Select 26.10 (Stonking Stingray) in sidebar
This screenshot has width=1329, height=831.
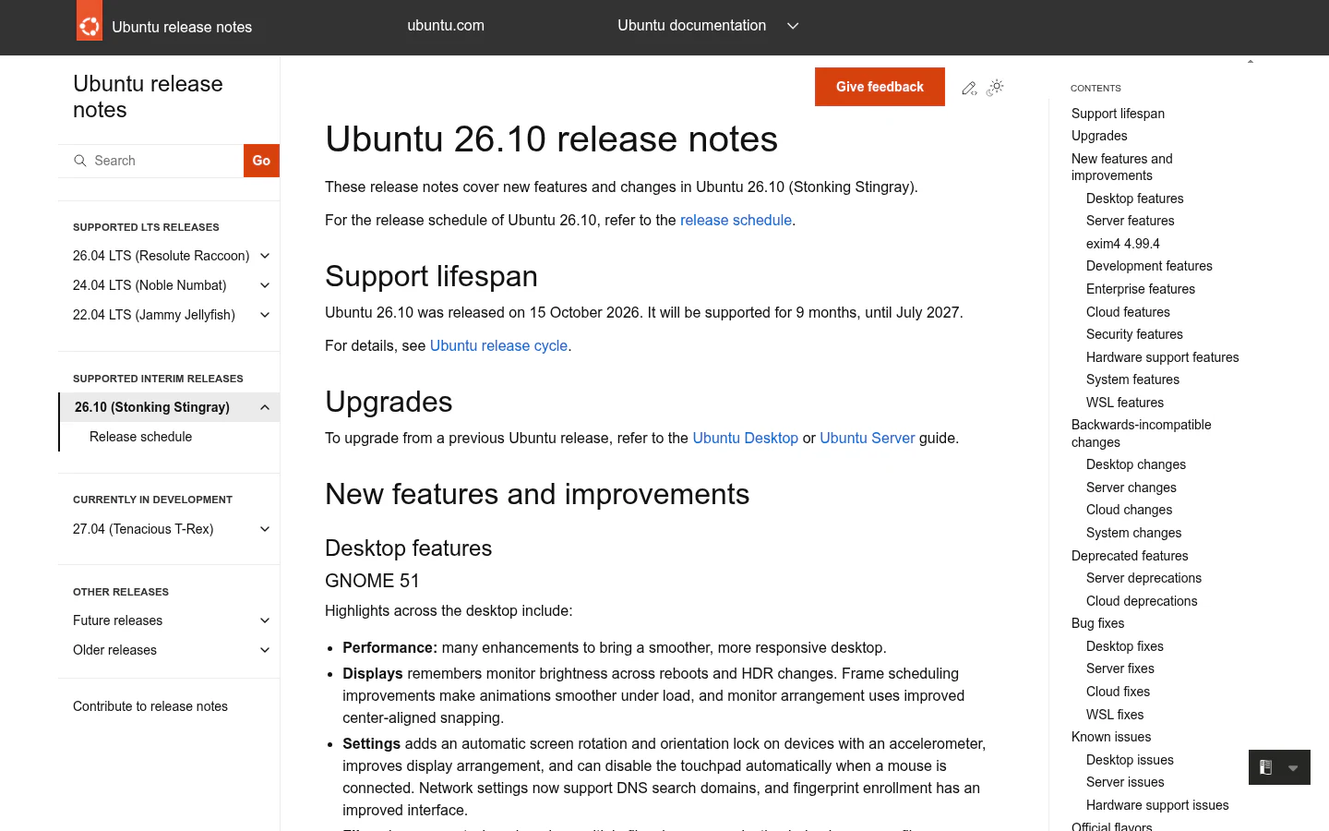[152, 407]
